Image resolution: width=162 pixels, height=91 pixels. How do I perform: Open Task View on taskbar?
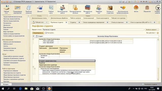(x=14, y=89)
